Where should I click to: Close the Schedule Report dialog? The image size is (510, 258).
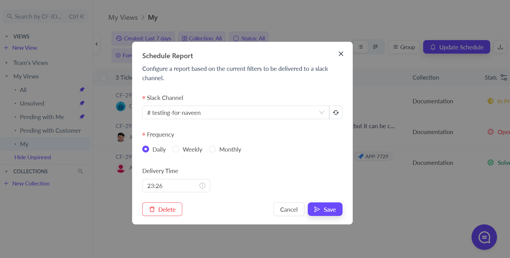[x=341, y=54]
